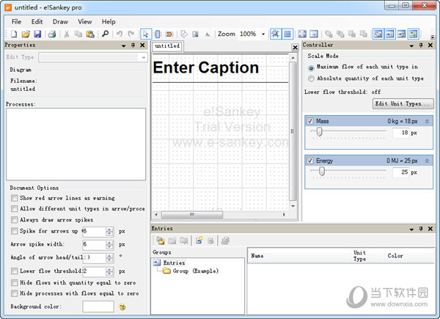Image resolution: width=440 pixels, height=319 pixels.
Task: Click the Mass scale slider handle
Action: click(319, 133)
